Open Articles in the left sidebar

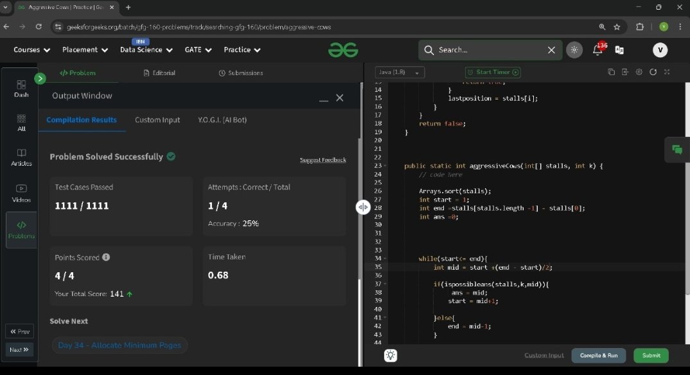(21, 157)
